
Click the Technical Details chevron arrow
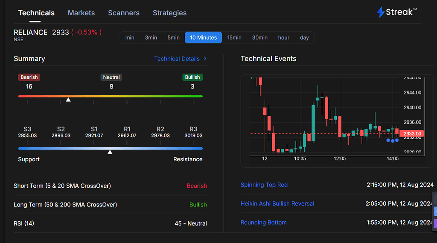[205, 59]
